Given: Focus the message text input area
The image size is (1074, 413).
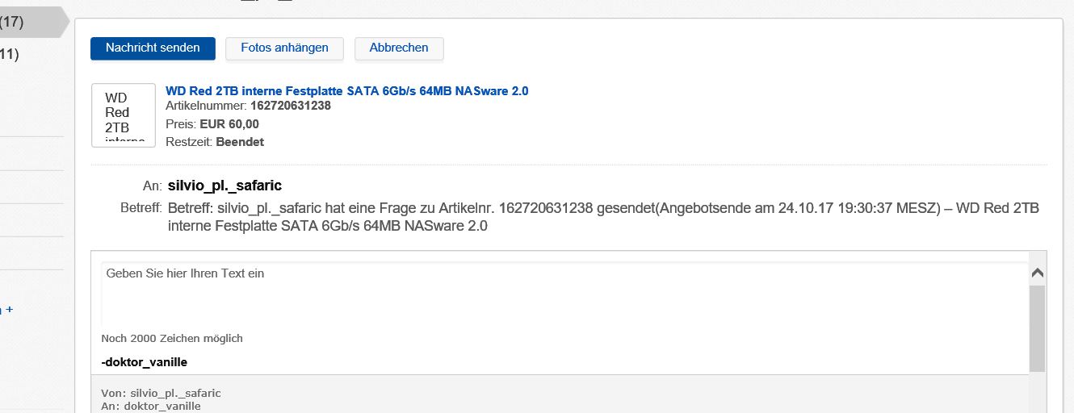Looking at the screenshot, I should pos(564,294).
